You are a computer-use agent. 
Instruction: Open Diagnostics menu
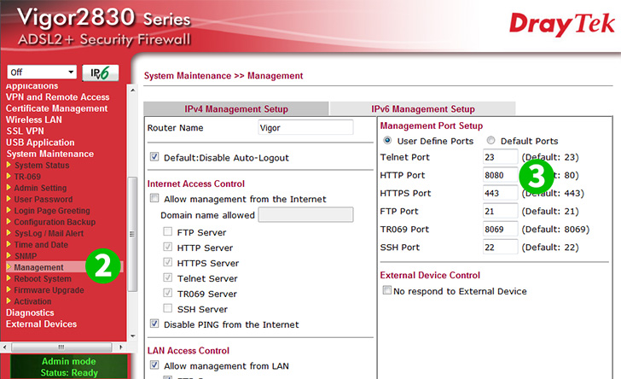pos(30,312)
